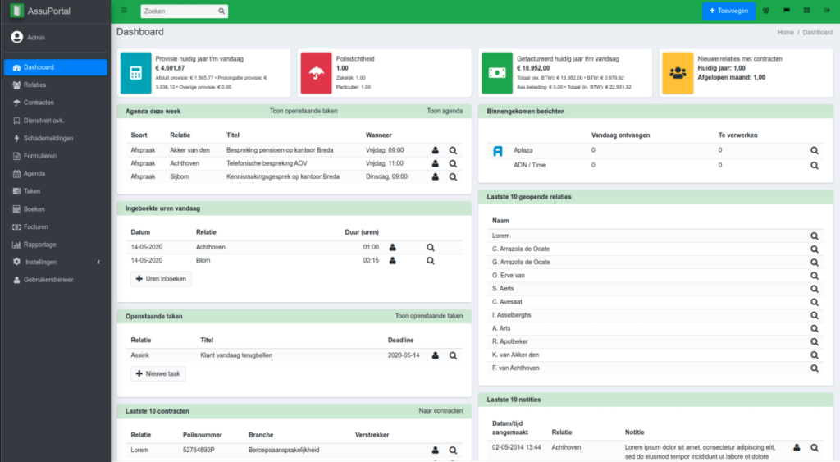Open Facturen in sidebar
The width and height of the screenshot is (840, 462).
[56, 226]
